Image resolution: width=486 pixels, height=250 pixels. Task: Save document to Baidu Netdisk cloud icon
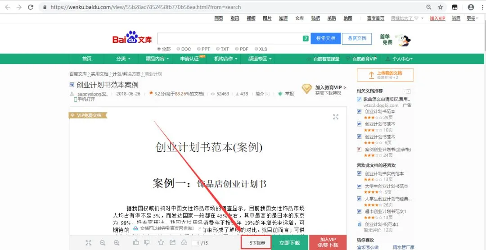(184, 242)
